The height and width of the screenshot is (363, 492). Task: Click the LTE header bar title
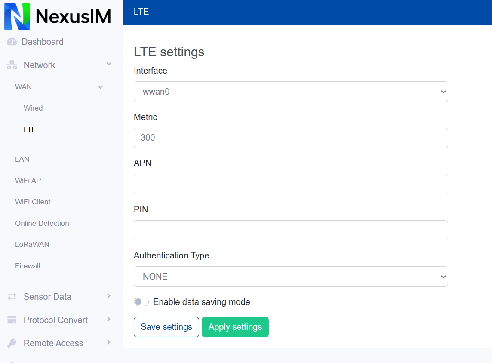tap(141, 12)
